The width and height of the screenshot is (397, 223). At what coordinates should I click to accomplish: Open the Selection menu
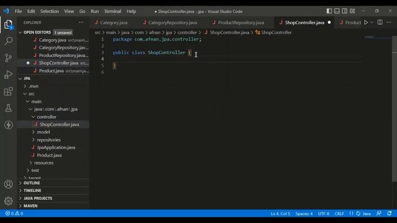click(50, 11)
